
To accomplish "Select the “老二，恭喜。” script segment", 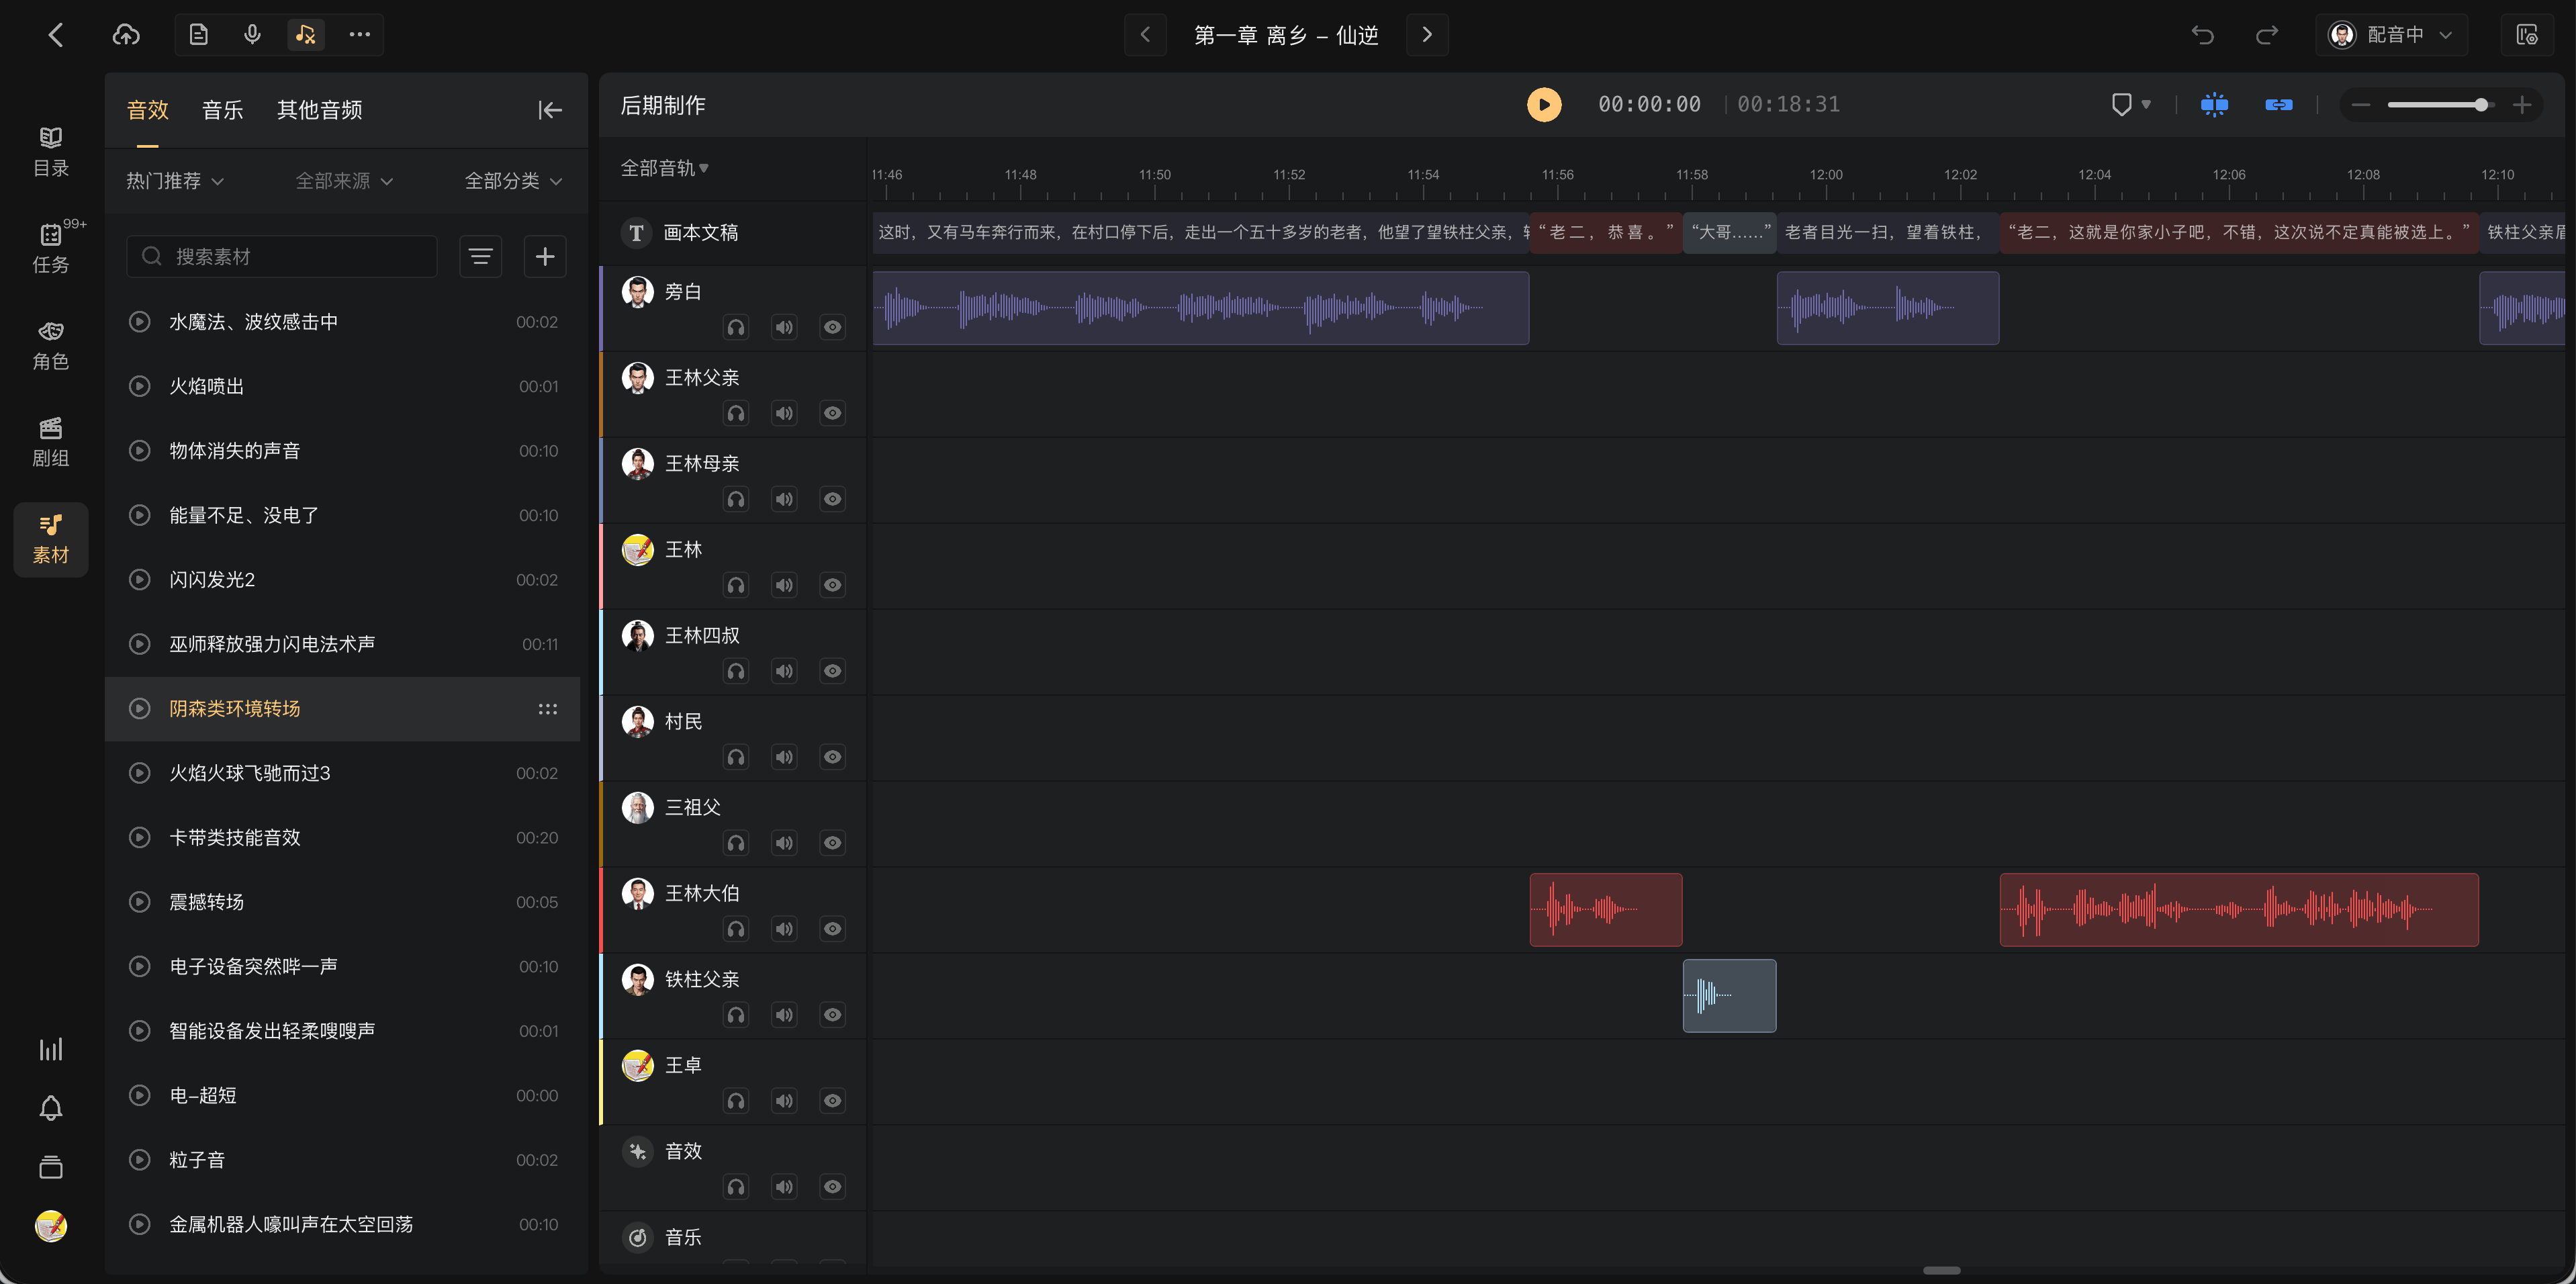I will pos(1606,232).
